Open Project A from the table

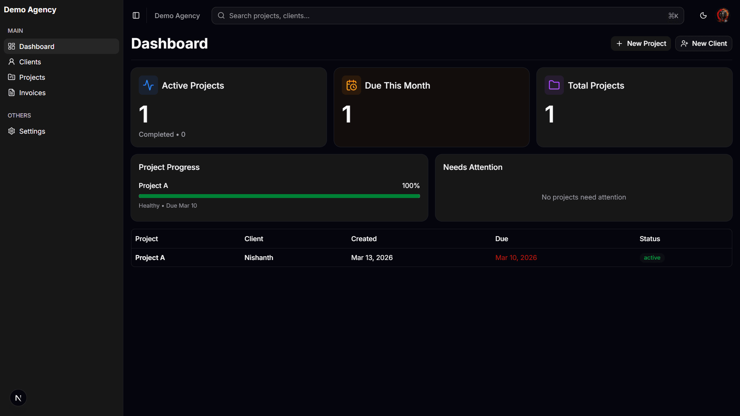(x=150, y=257)
